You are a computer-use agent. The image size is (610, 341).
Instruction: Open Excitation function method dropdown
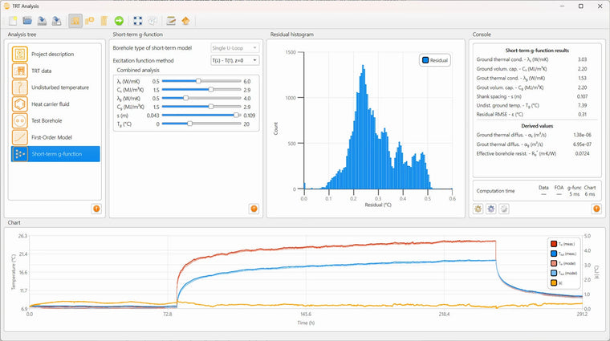(x=235, y=60)
